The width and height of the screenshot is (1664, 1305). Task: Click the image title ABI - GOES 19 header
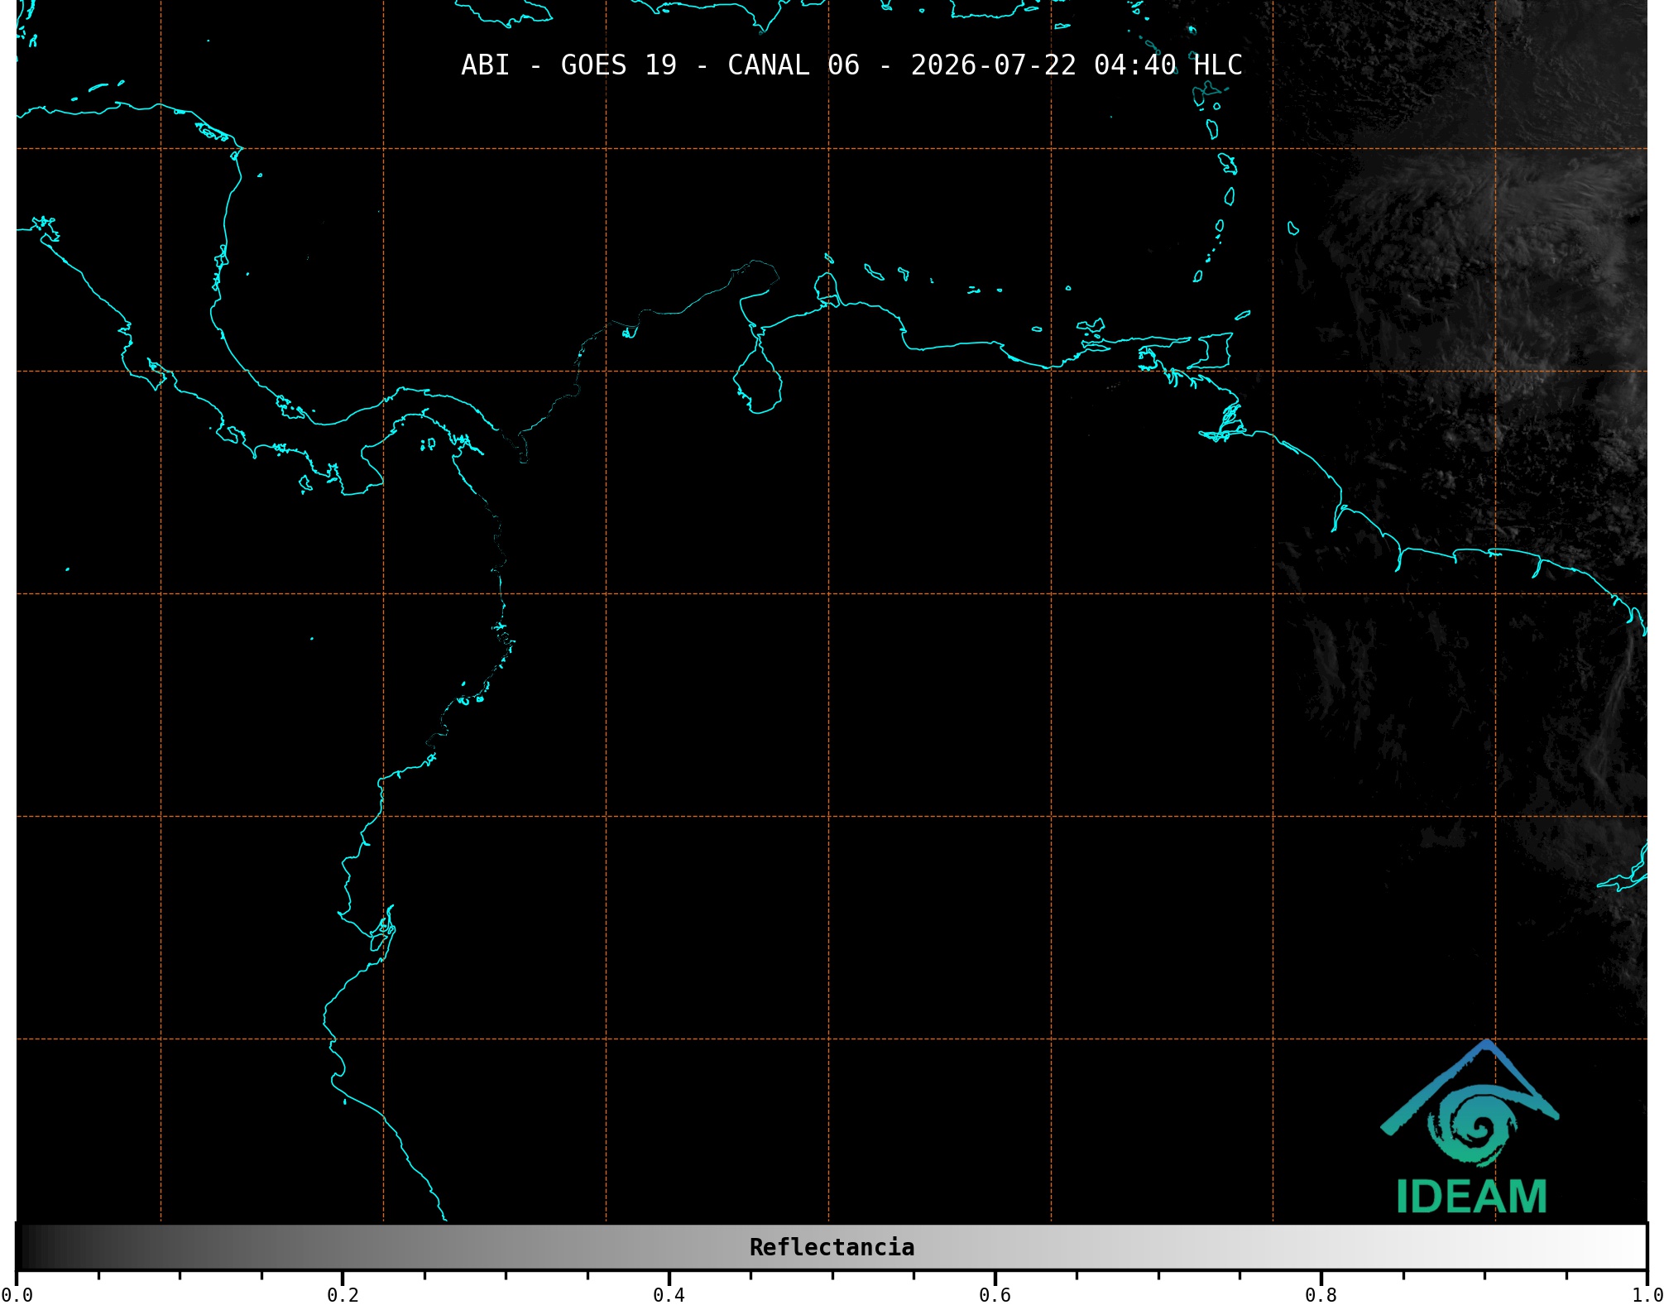851,65
